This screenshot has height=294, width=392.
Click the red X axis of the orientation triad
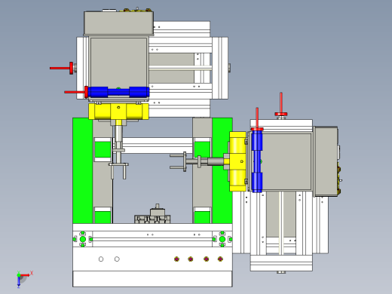click(x=25, y=275)
